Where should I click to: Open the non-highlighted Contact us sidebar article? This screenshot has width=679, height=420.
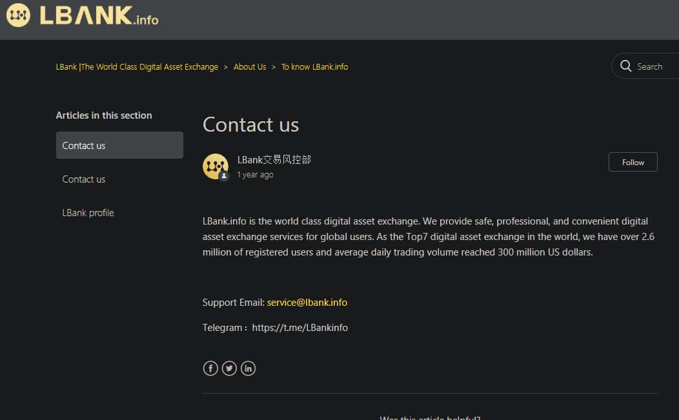84,179
